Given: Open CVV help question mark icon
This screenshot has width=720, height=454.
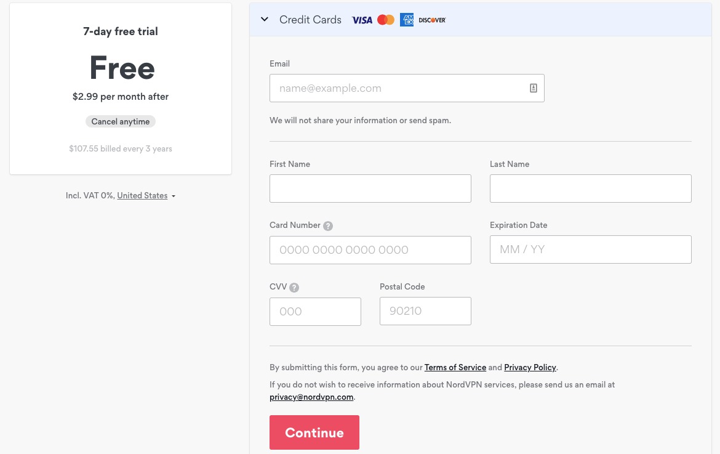Looking at the screenshot, I should 294,287.
